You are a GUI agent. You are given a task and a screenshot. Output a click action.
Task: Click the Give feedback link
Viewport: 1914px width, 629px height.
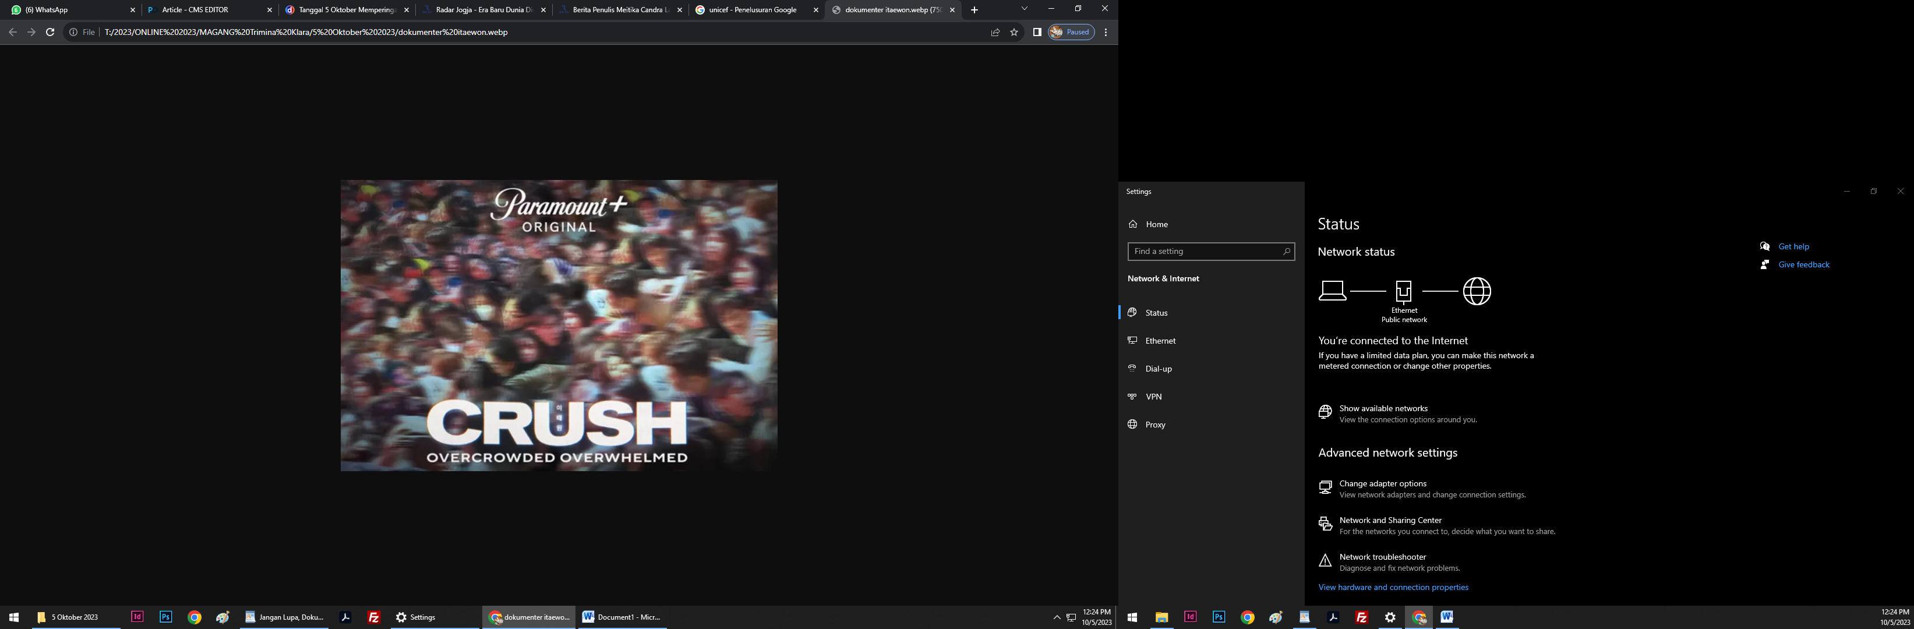coord(1803,264)
